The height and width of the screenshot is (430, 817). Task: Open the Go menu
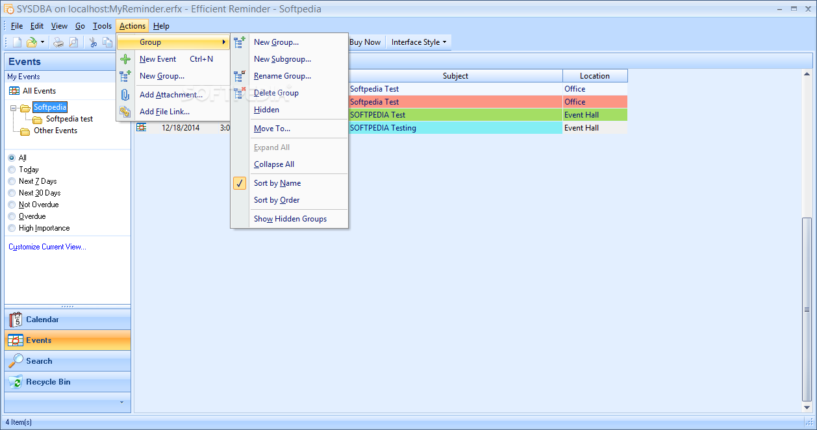coord(80,26)
